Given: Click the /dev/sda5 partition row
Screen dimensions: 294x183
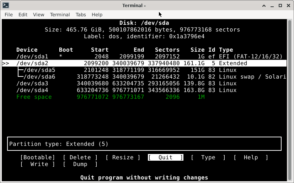Looking at the screenshot, I should [142, 70].
